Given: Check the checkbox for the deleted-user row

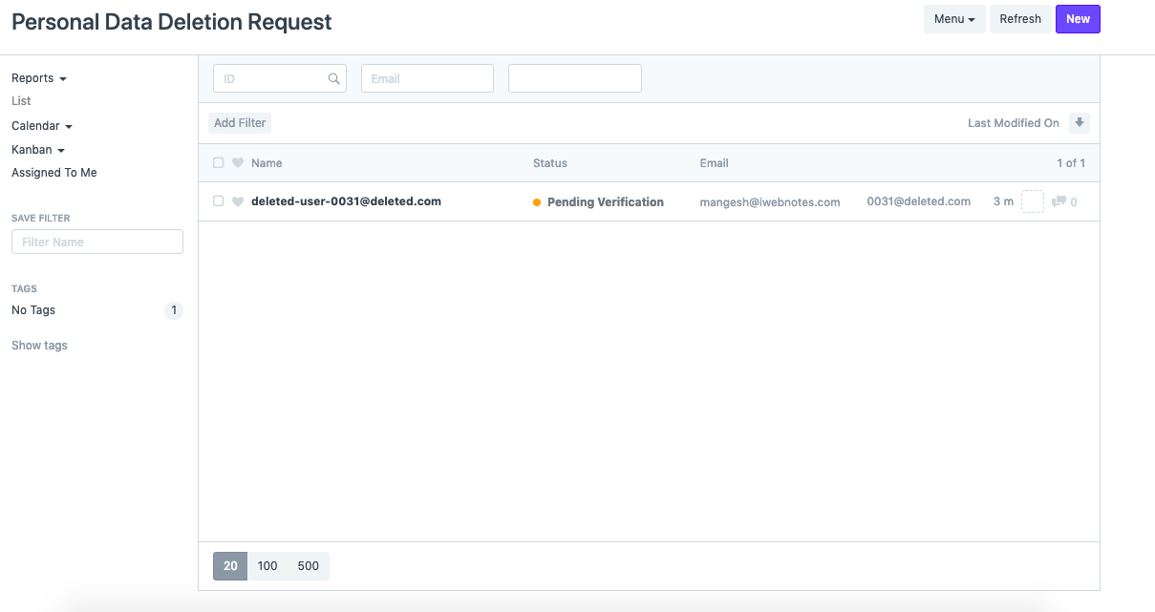Looking at the screenshot, I should click(x=218, y=201).
